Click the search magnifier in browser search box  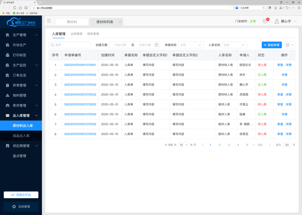point(263,8)
